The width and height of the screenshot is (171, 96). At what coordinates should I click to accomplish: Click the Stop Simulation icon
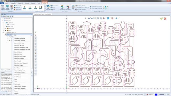68,7
